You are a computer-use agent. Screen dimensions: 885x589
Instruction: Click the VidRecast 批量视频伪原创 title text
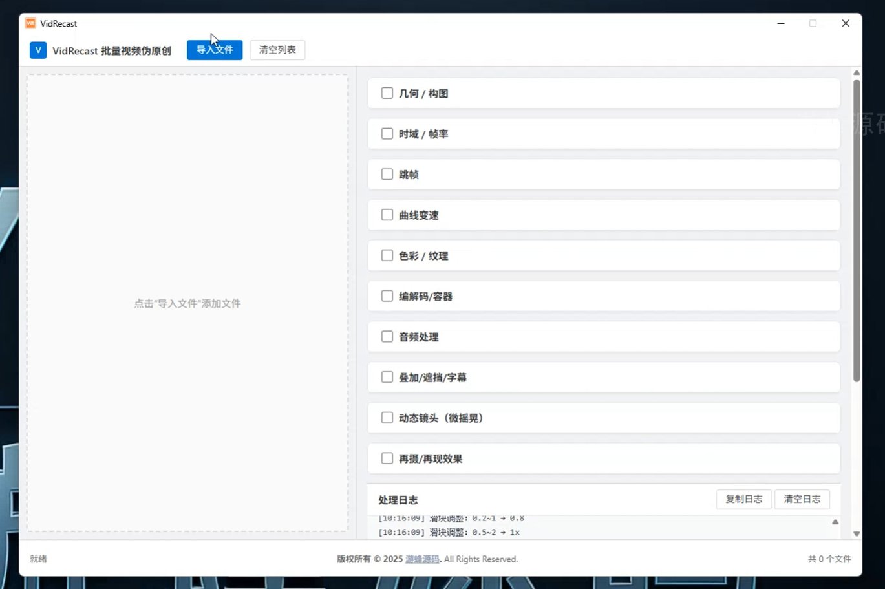click(x=112, y=50)
